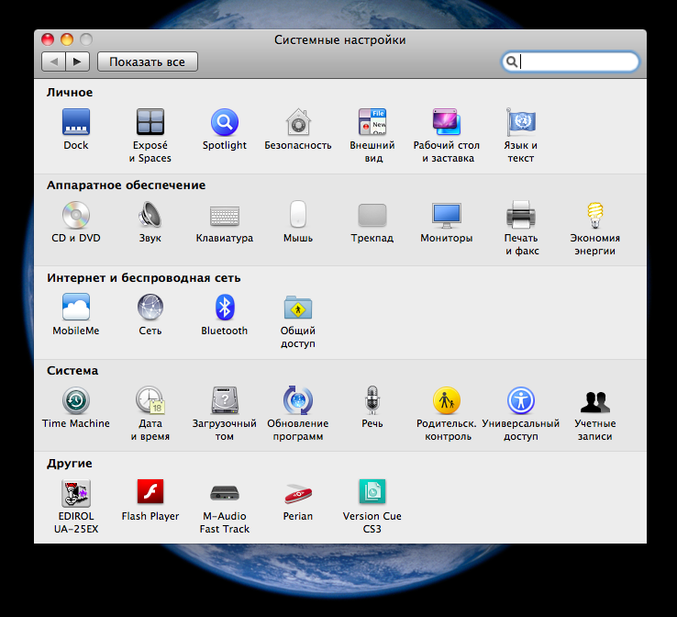Click the Другие section heading
677x617 pixels.
click(x=70, y=464)
